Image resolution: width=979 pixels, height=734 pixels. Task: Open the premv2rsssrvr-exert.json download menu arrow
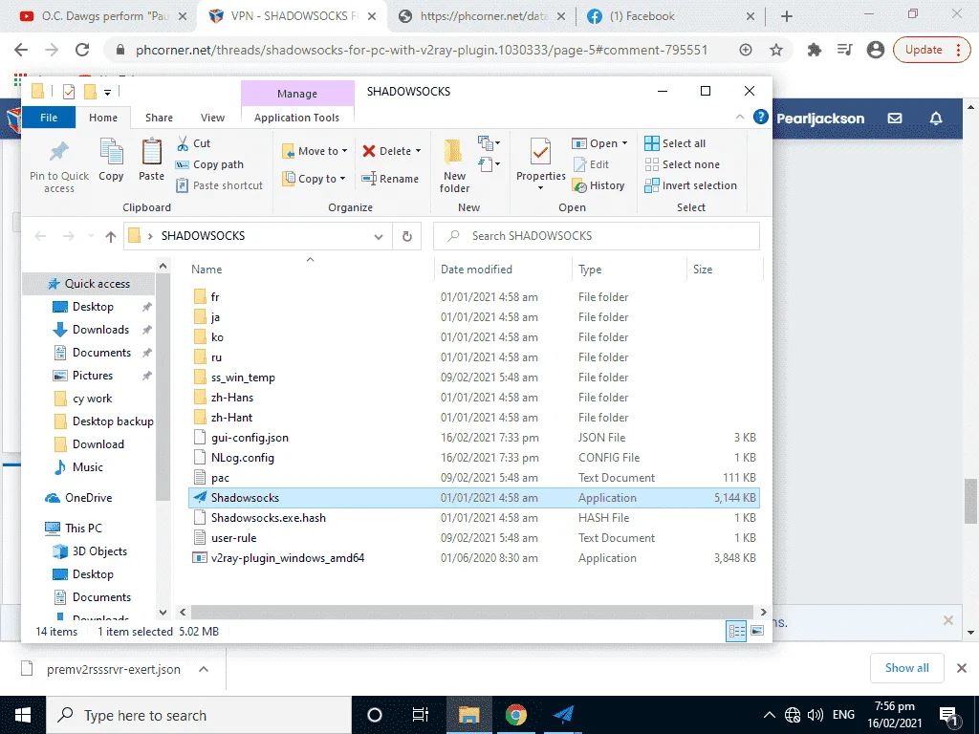tap(204, 669)
